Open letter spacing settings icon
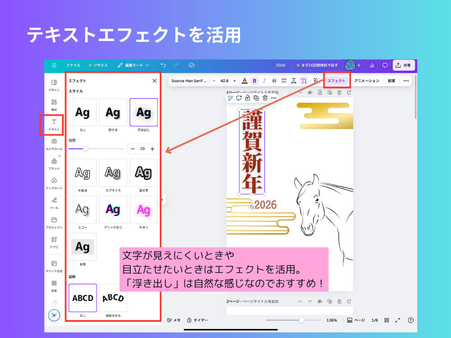 click(x=294, y=81)
